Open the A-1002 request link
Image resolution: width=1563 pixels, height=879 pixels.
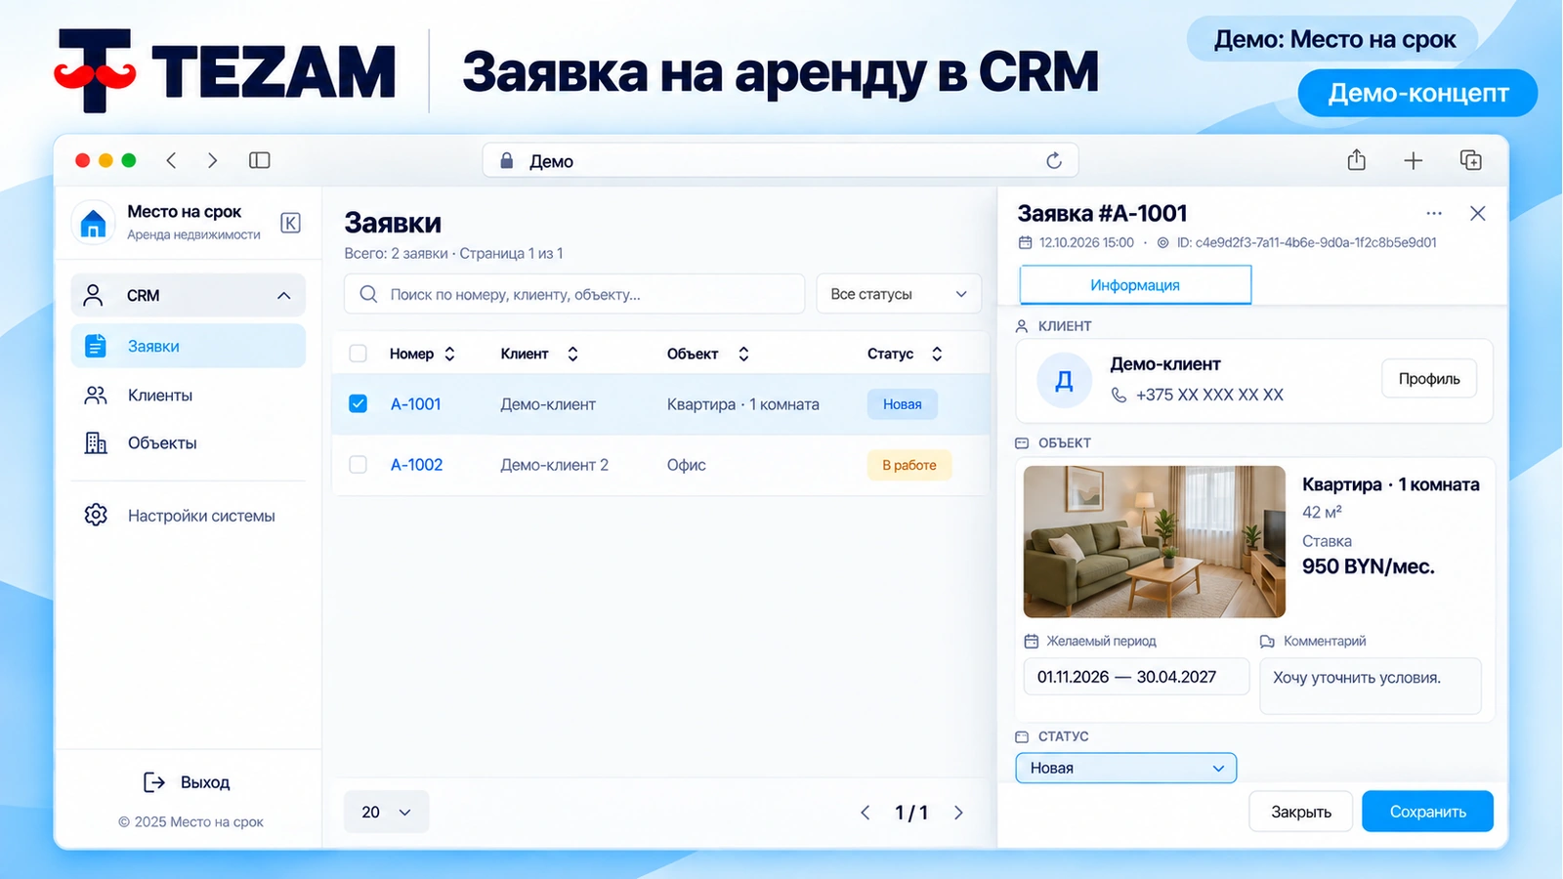(x=417, y=465)
